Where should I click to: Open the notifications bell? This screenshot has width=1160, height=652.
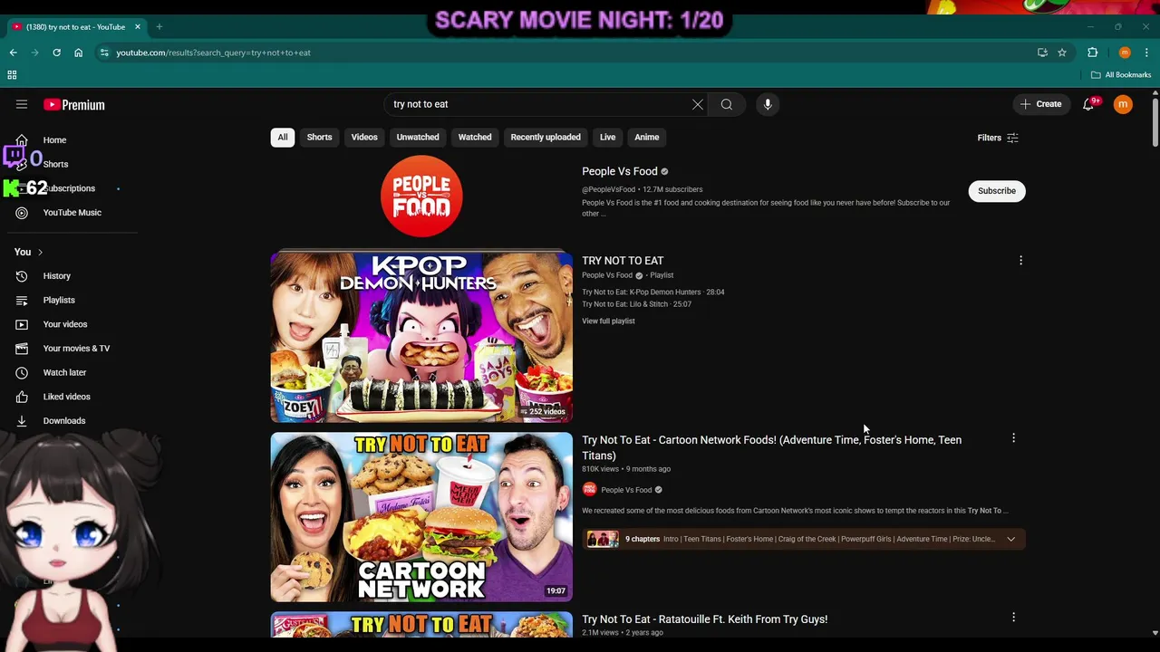point(1088,104)
